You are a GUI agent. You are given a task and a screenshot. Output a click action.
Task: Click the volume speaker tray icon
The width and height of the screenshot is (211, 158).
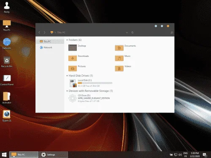point(180,155)
